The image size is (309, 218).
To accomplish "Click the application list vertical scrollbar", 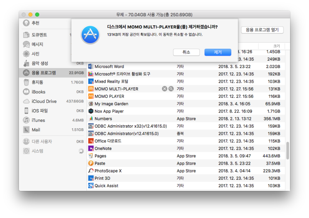I will (288, 150).
